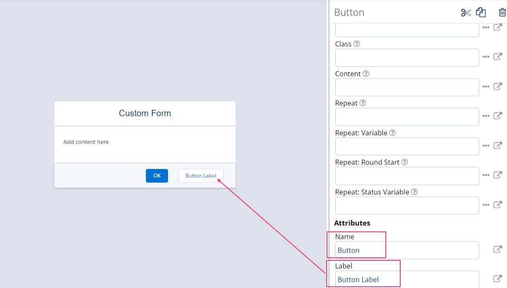
Task: Click the scissors cut icon
Action: pos(466,13)
